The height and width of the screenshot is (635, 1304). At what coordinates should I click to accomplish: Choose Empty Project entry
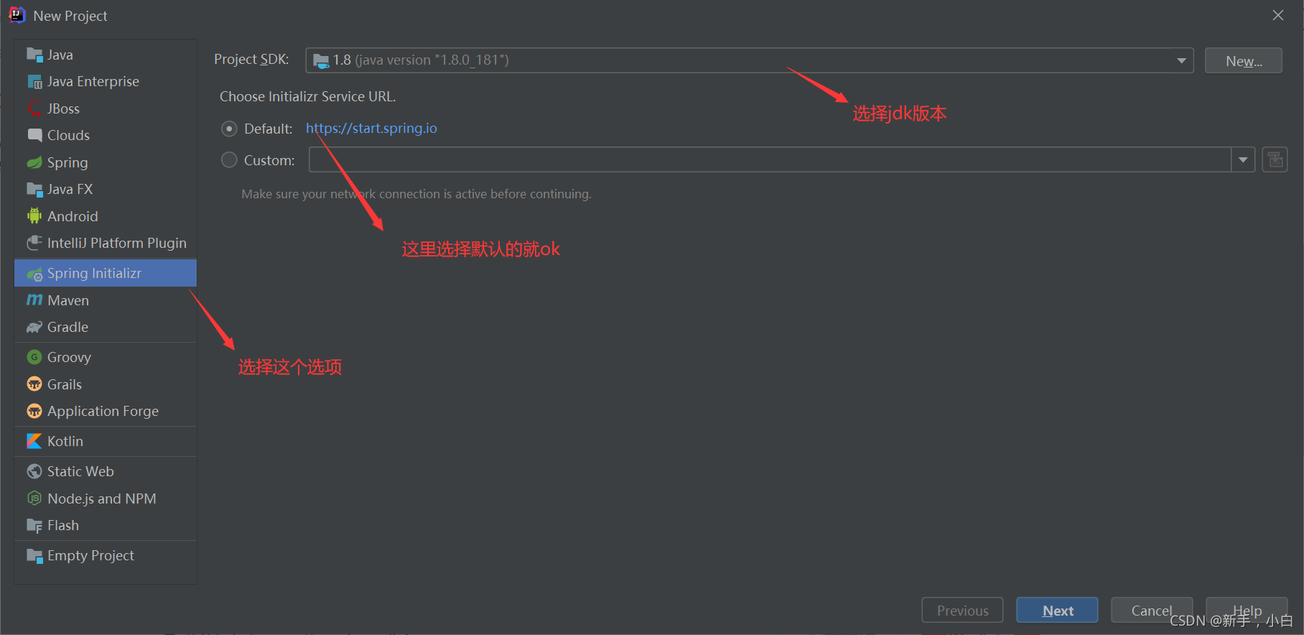[106, 555]
